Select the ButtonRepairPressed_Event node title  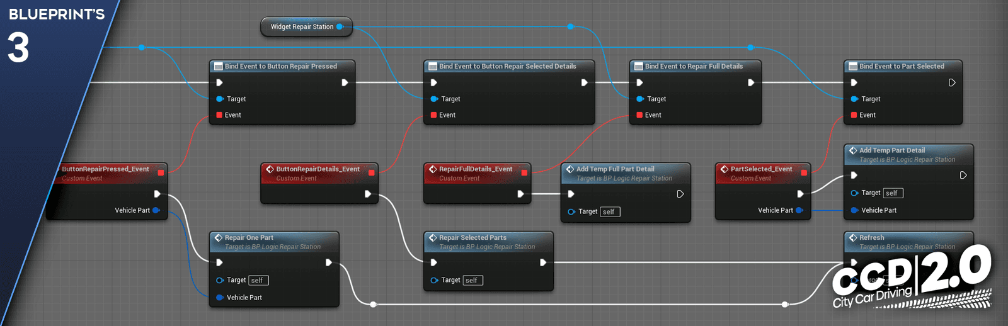tap(105, 169)
